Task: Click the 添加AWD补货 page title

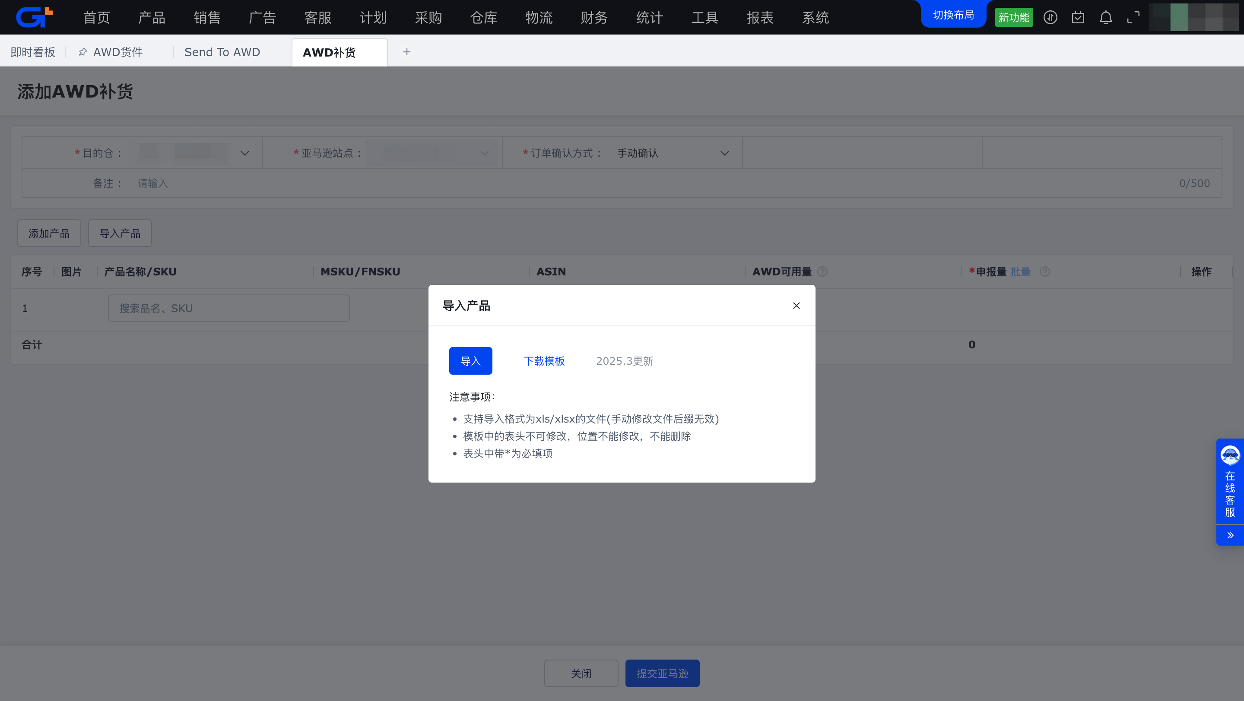Action: click(75, 91)
